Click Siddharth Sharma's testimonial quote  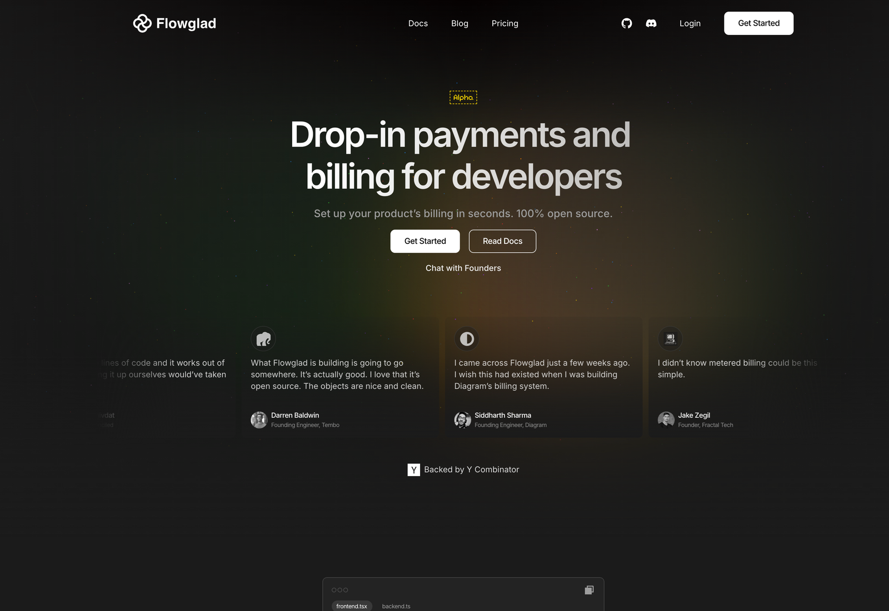tap(542, 374)
